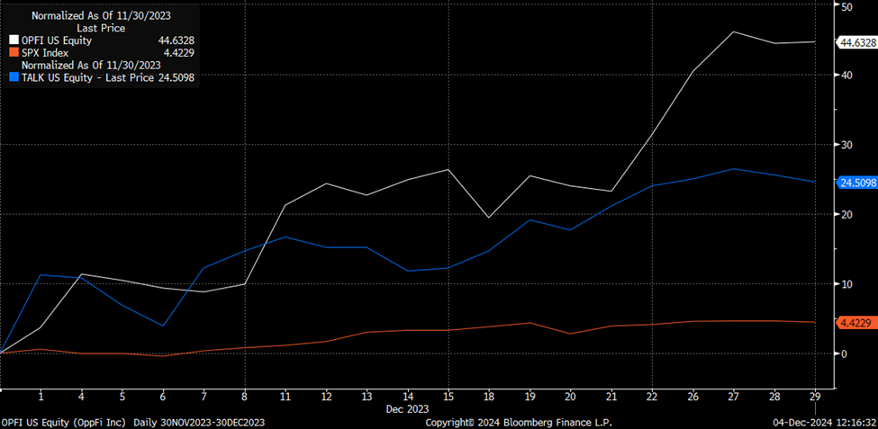Click the 4.4229 value in the legend
This screenshot has height=429, width=878.
(x=178, y=53)
